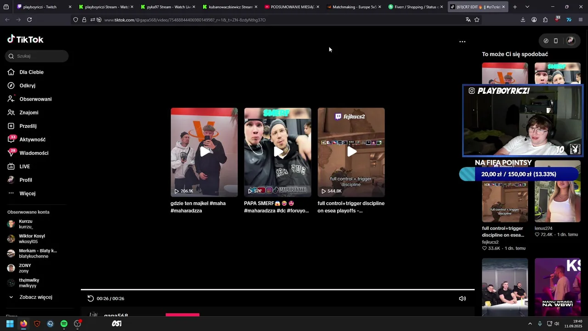588x331 pixels.
Task: Go to the LIVE section
Action: pyautogui.click(x=24, y=166)
